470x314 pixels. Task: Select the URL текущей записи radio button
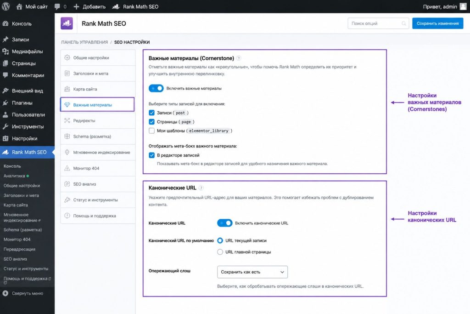[220, 240]
